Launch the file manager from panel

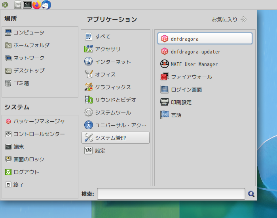coord(18,5)
